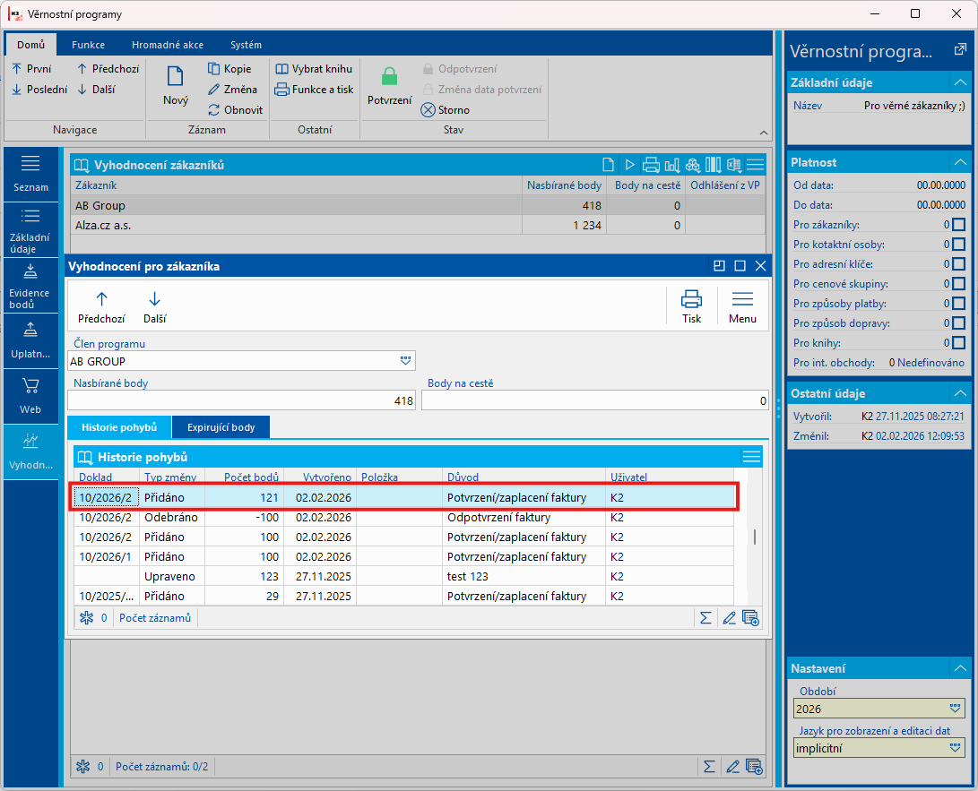Click new document icon in Vyhodnocení zákazníků header
The height and width of the screenshot is (791, 978).
click(608, 165)
